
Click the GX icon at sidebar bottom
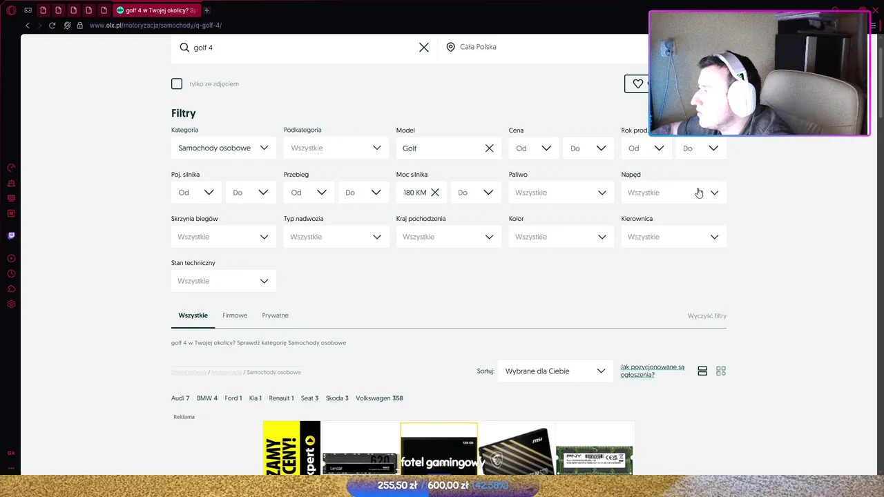[11, 453]
